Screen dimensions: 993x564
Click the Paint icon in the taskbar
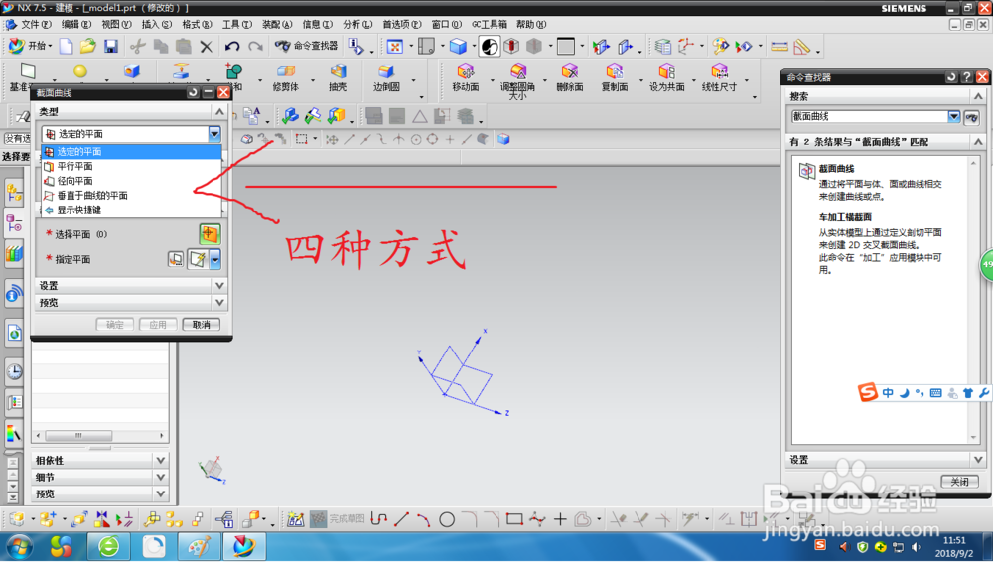coord(199,546)
